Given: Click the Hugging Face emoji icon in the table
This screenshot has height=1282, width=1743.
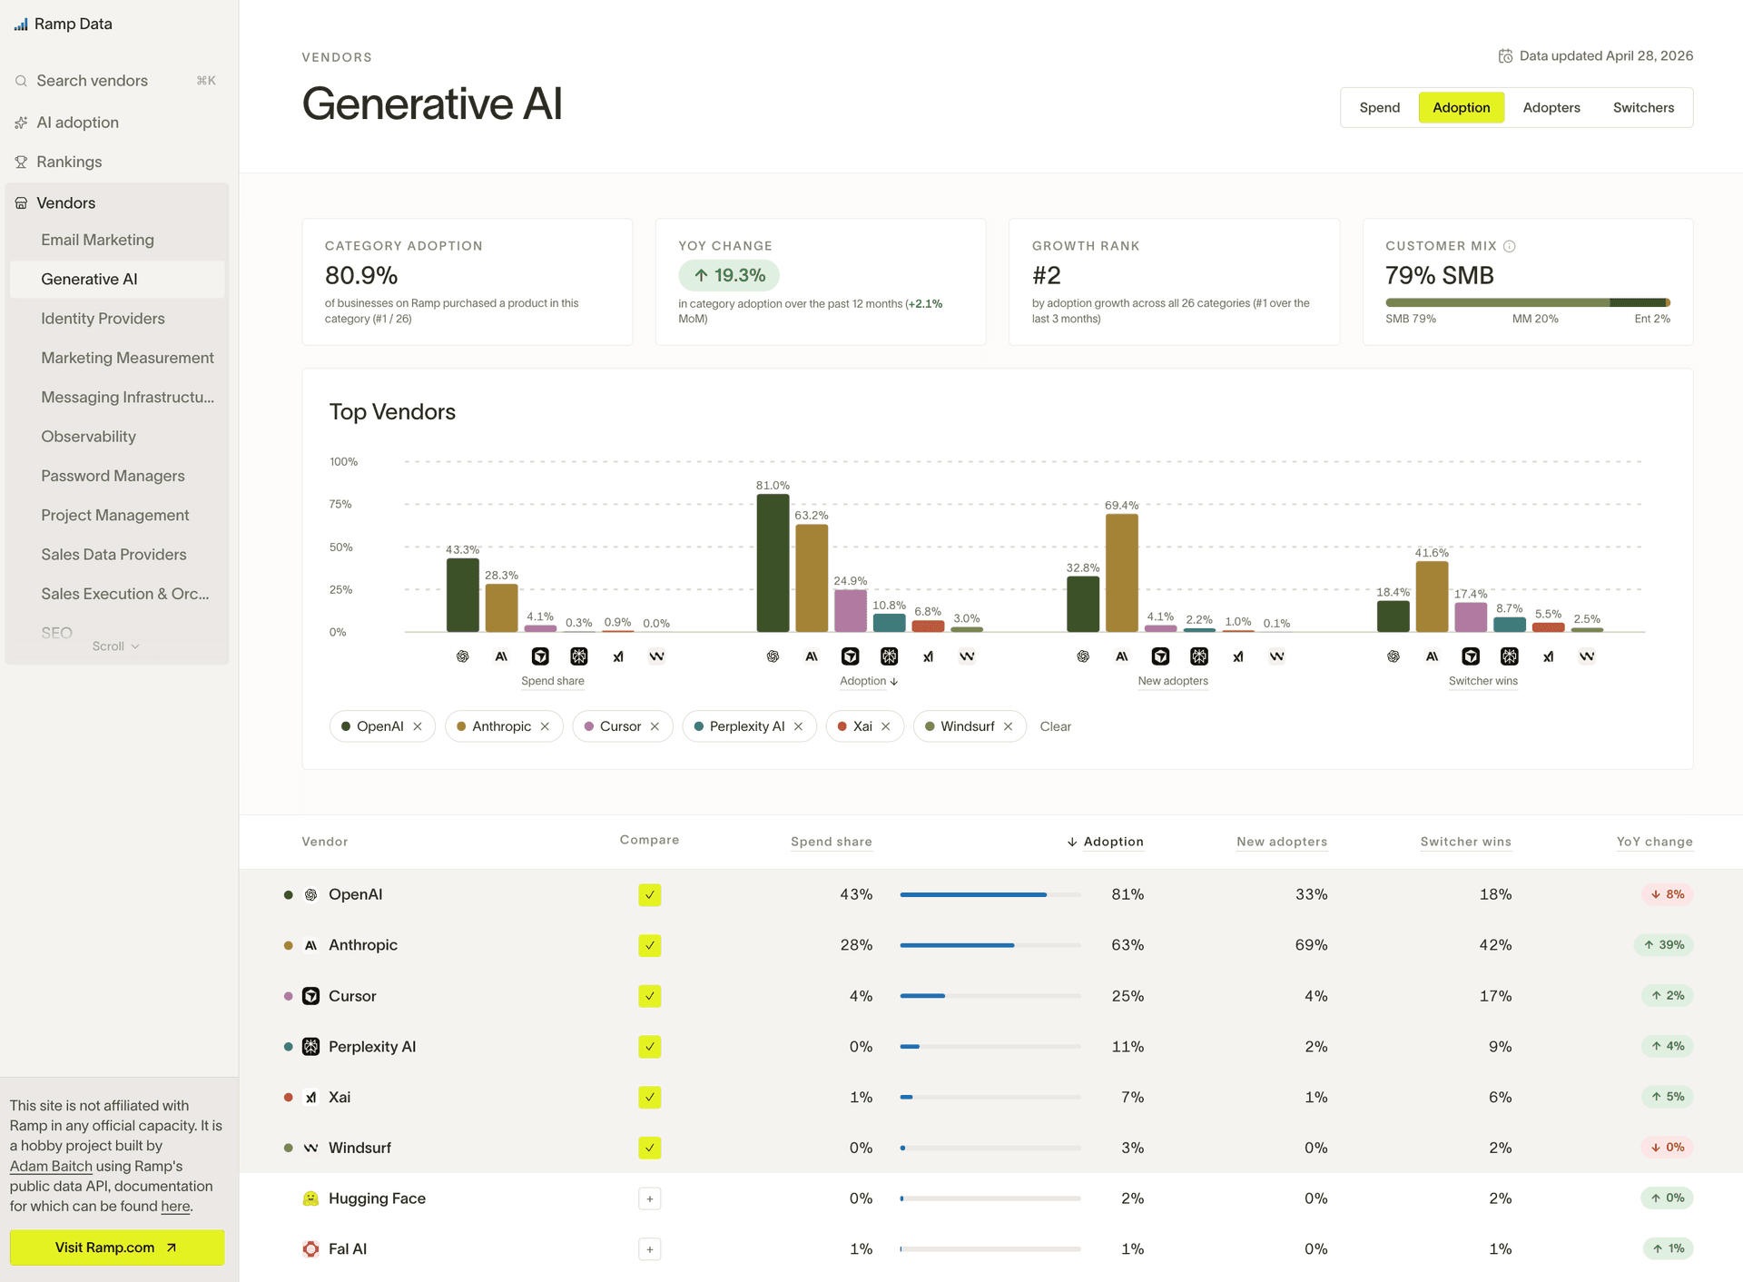Looking at the screenshot, I should point(309,1198).
